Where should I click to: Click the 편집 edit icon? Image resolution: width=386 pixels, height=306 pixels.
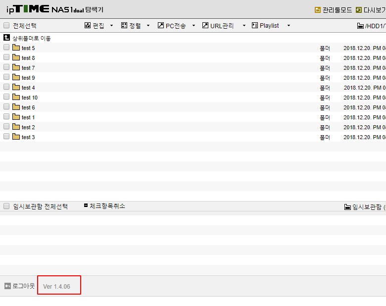click(x=88, y=25)
